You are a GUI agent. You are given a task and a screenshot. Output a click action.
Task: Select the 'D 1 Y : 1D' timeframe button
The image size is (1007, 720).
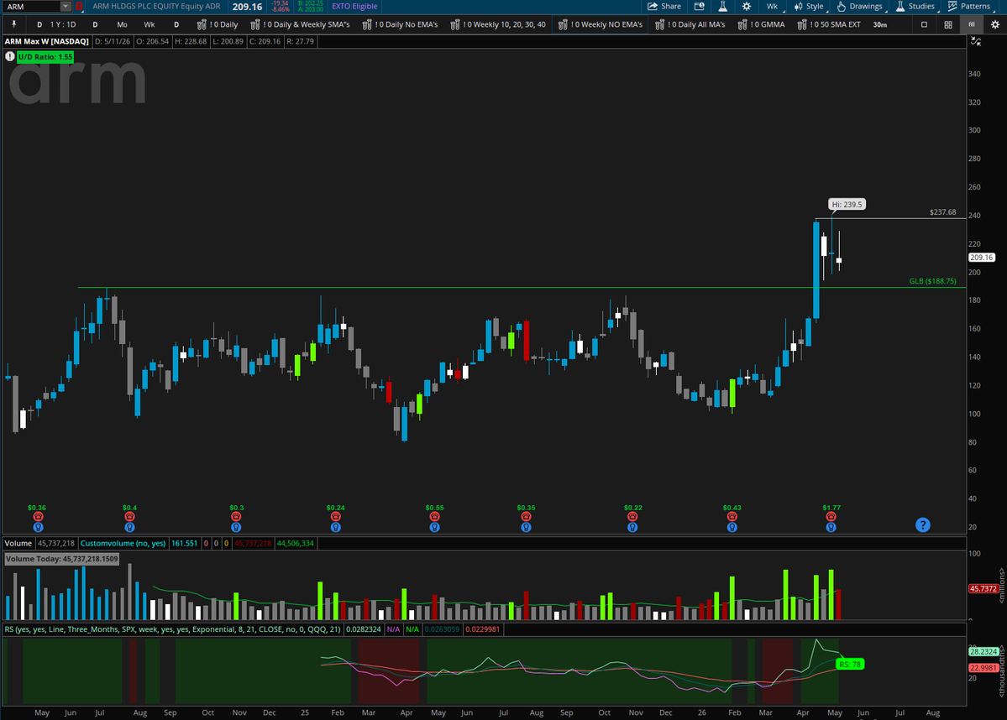click(x=56, y=24)
